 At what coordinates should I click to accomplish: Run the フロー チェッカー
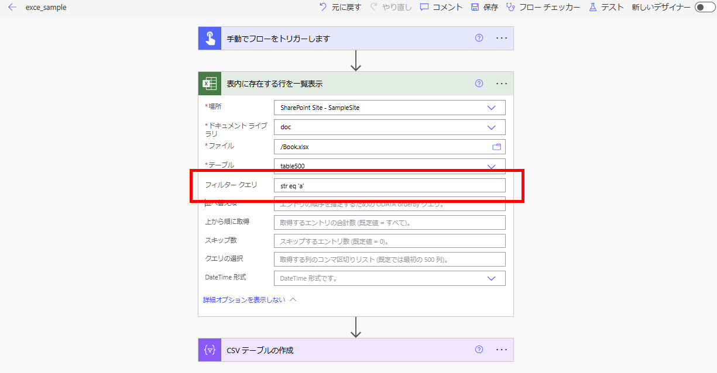tap(510, 8)
